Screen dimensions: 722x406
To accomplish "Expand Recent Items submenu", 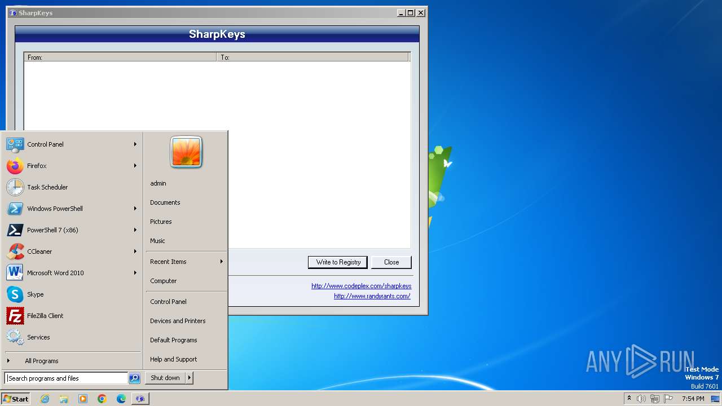I will [x=186, y=262].
